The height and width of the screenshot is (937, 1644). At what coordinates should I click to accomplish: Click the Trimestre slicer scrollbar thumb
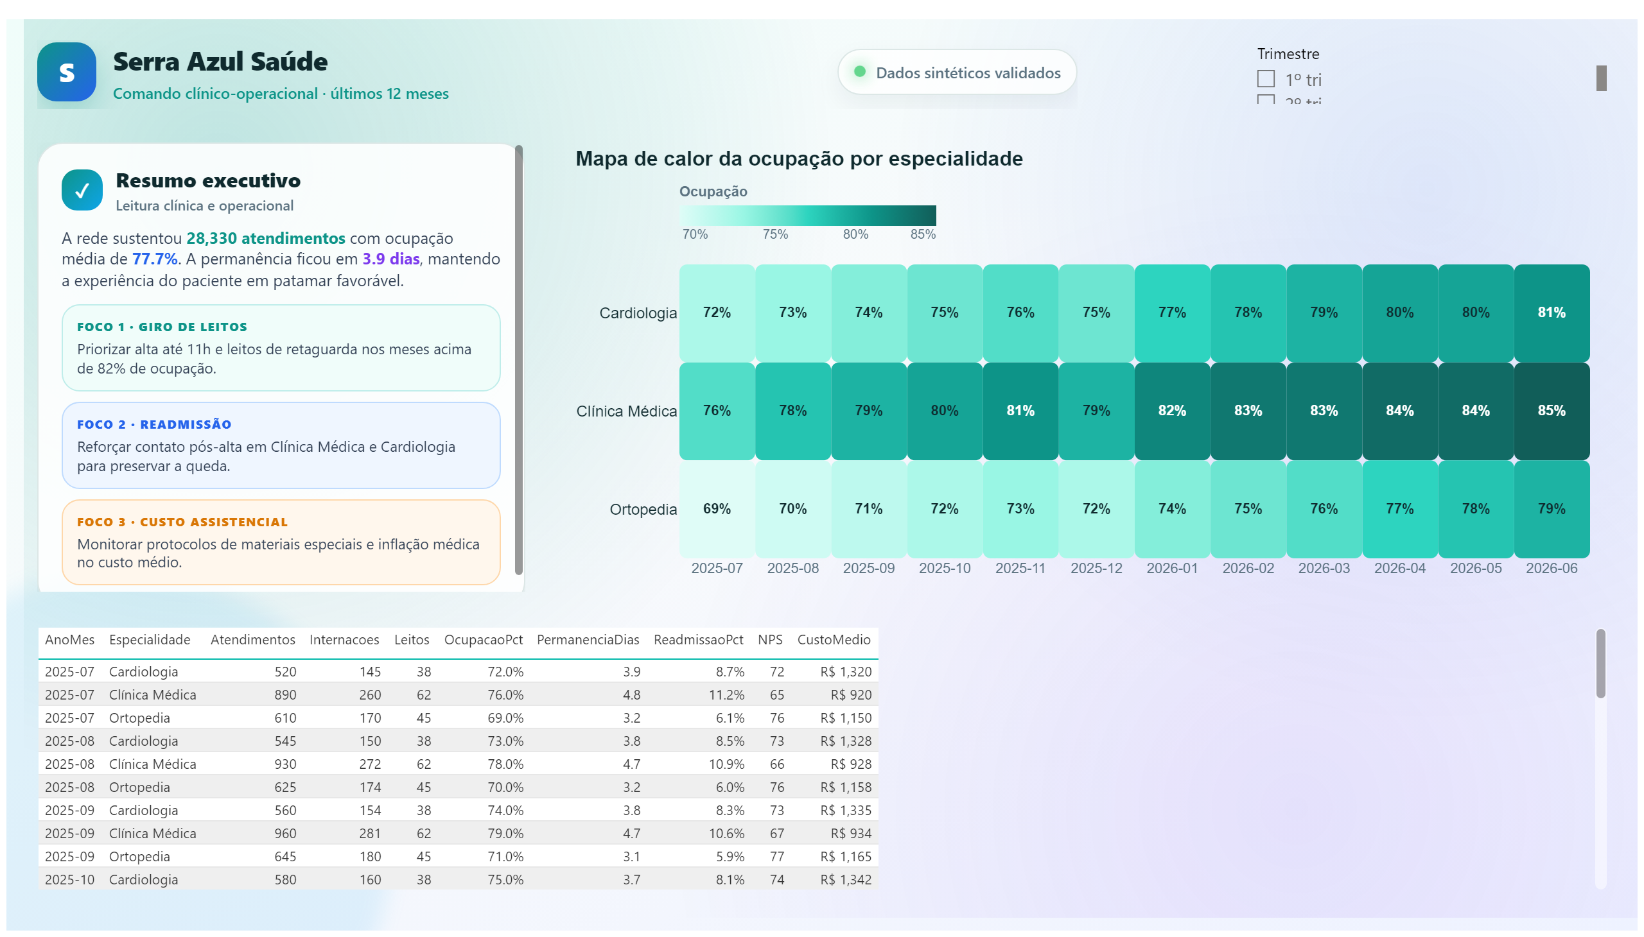pyautogui.click(x=1600, y=78)
